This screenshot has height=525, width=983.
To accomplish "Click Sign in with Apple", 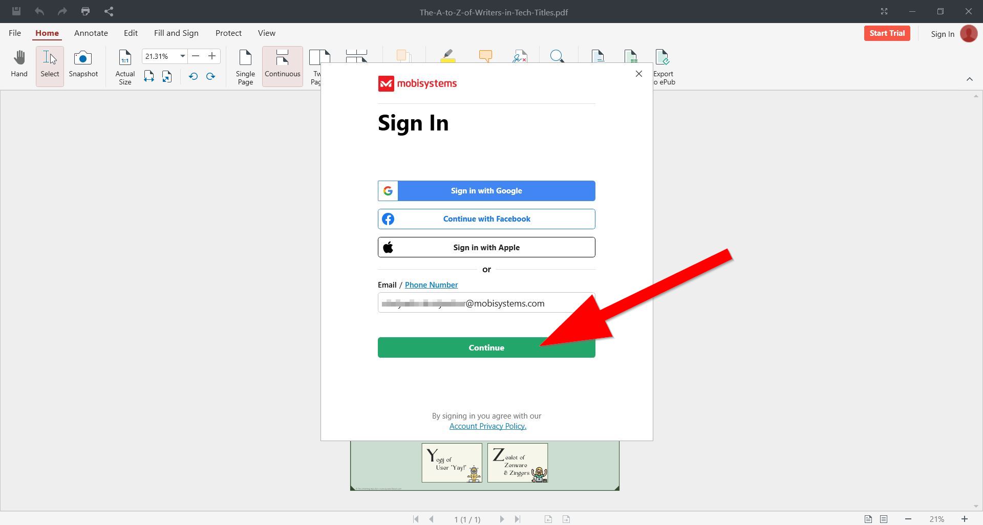I will 486,247.
